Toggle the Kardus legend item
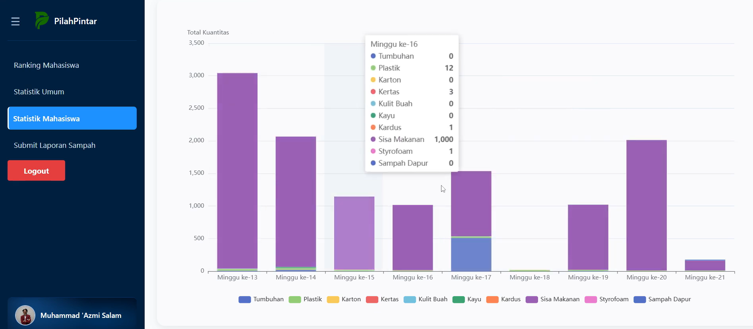Image resolution: width=753 pixels, height=329 pixels. (x=503, y=299)
